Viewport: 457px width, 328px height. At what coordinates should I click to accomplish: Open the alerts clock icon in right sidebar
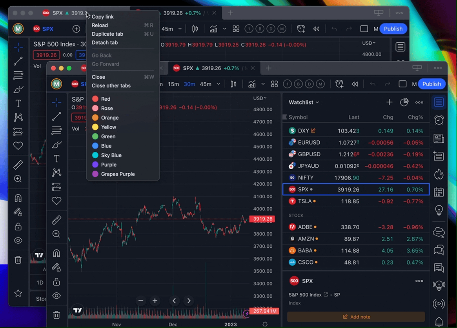coord(439,120)
